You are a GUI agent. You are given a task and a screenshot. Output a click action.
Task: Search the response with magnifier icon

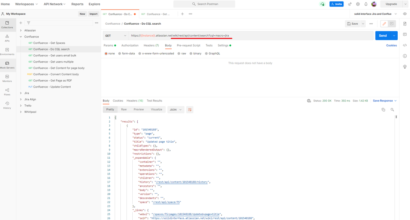(392, 110)
